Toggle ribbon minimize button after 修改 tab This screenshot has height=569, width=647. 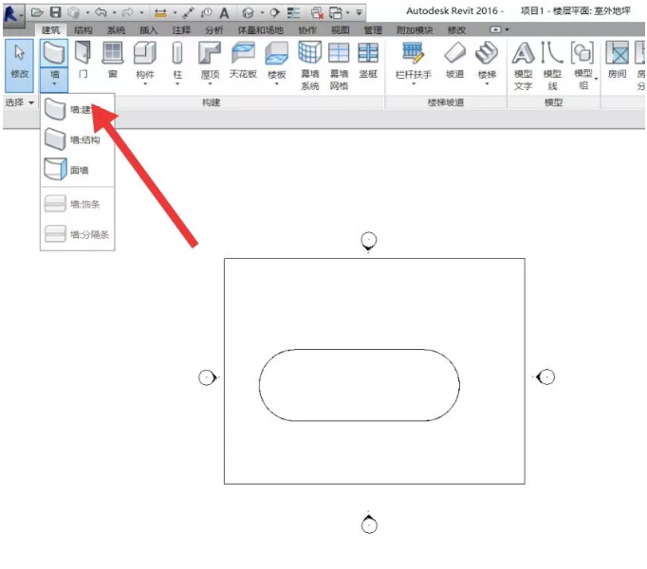coord(495,29)
